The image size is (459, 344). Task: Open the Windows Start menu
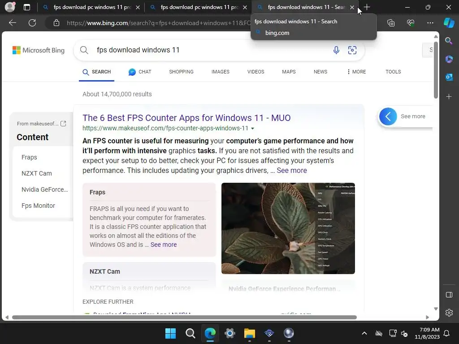click(170, 333)
